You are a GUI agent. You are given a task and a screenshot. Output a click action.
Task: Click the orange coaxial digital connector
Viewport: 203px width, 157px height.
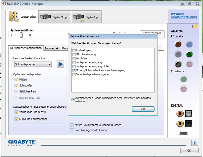coord(180,113)
